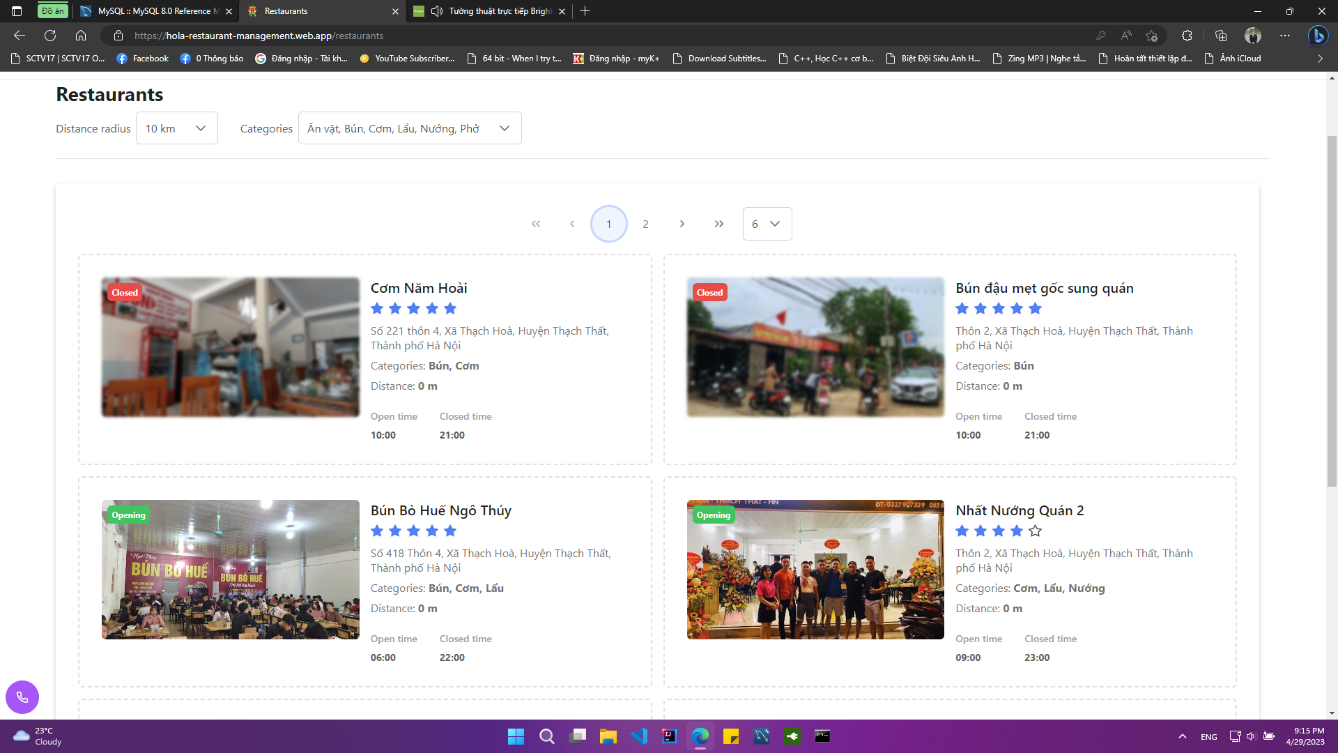Click the Opening badge on Bún Bò Huế Ngô Thúy
Image resolution: width=1338 pixels, height=753 pixels.
[x=128, y=515]
